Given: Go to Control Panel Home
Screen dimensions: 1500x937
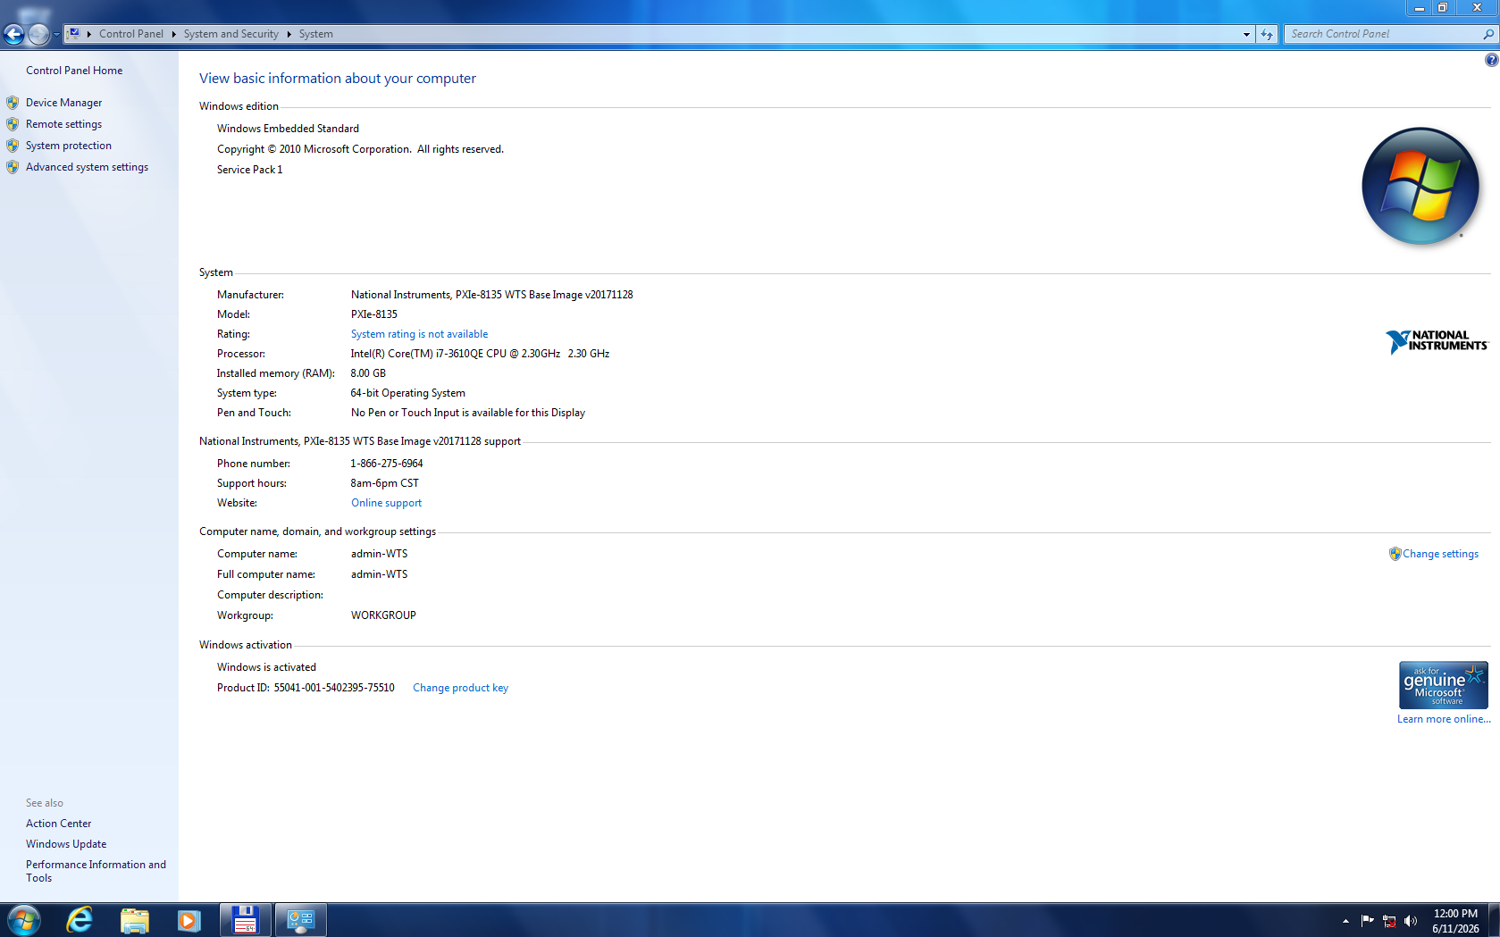Looking at the screenshot, I should 74,71.
